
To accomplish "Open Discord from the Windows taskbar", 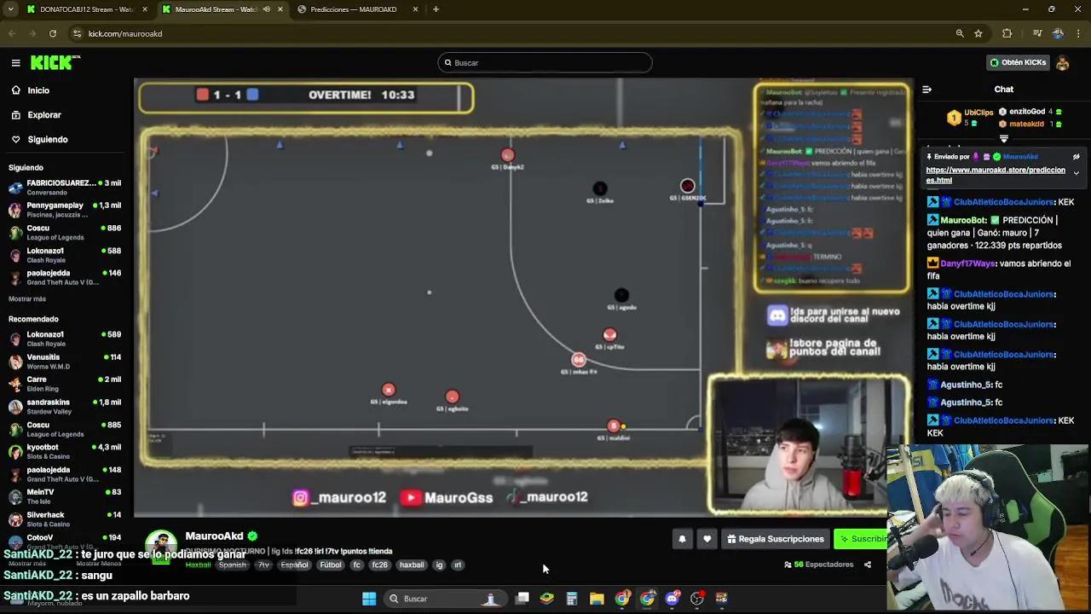I will tap(672, 599).
